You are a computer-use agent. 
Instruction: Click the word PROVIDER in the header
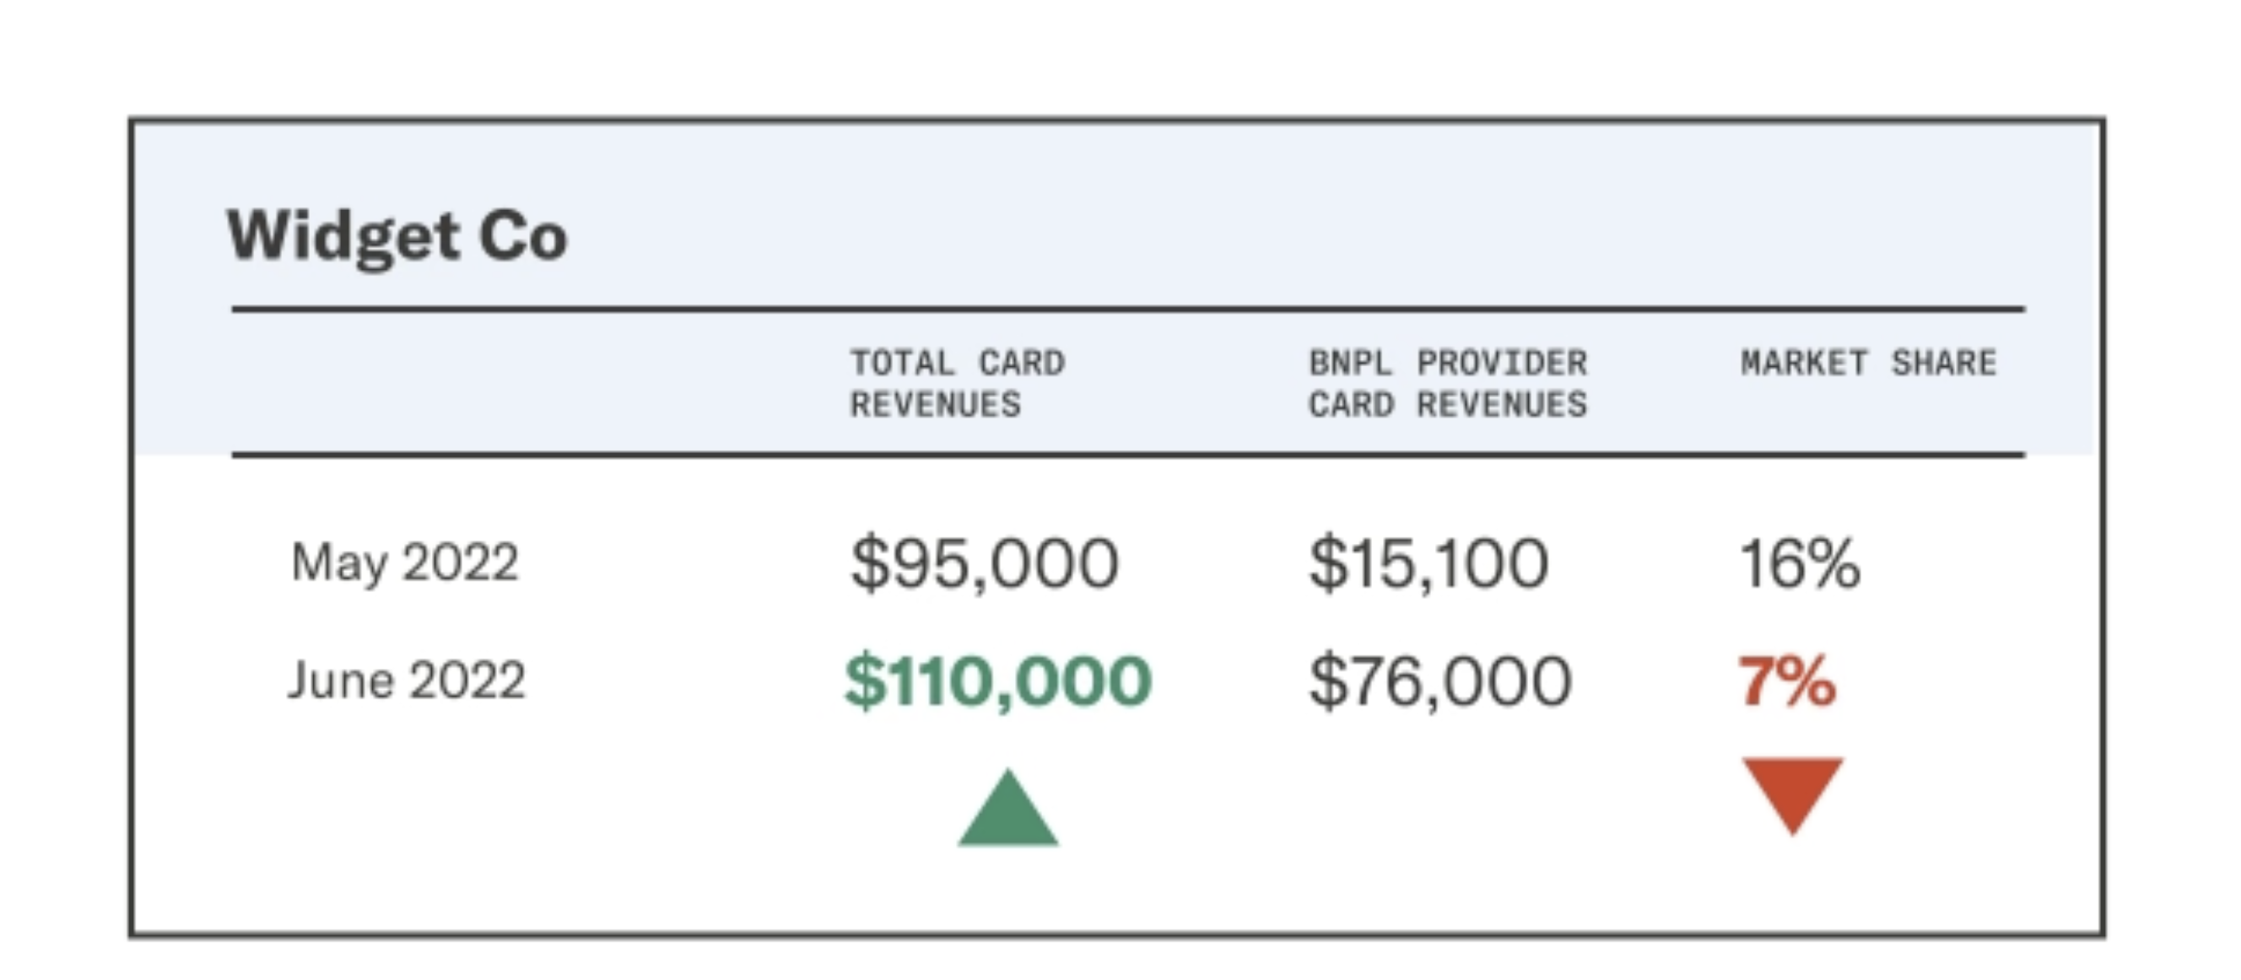tap(1502, 363)
